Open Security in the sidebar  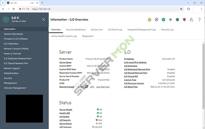tap(8, 78)
